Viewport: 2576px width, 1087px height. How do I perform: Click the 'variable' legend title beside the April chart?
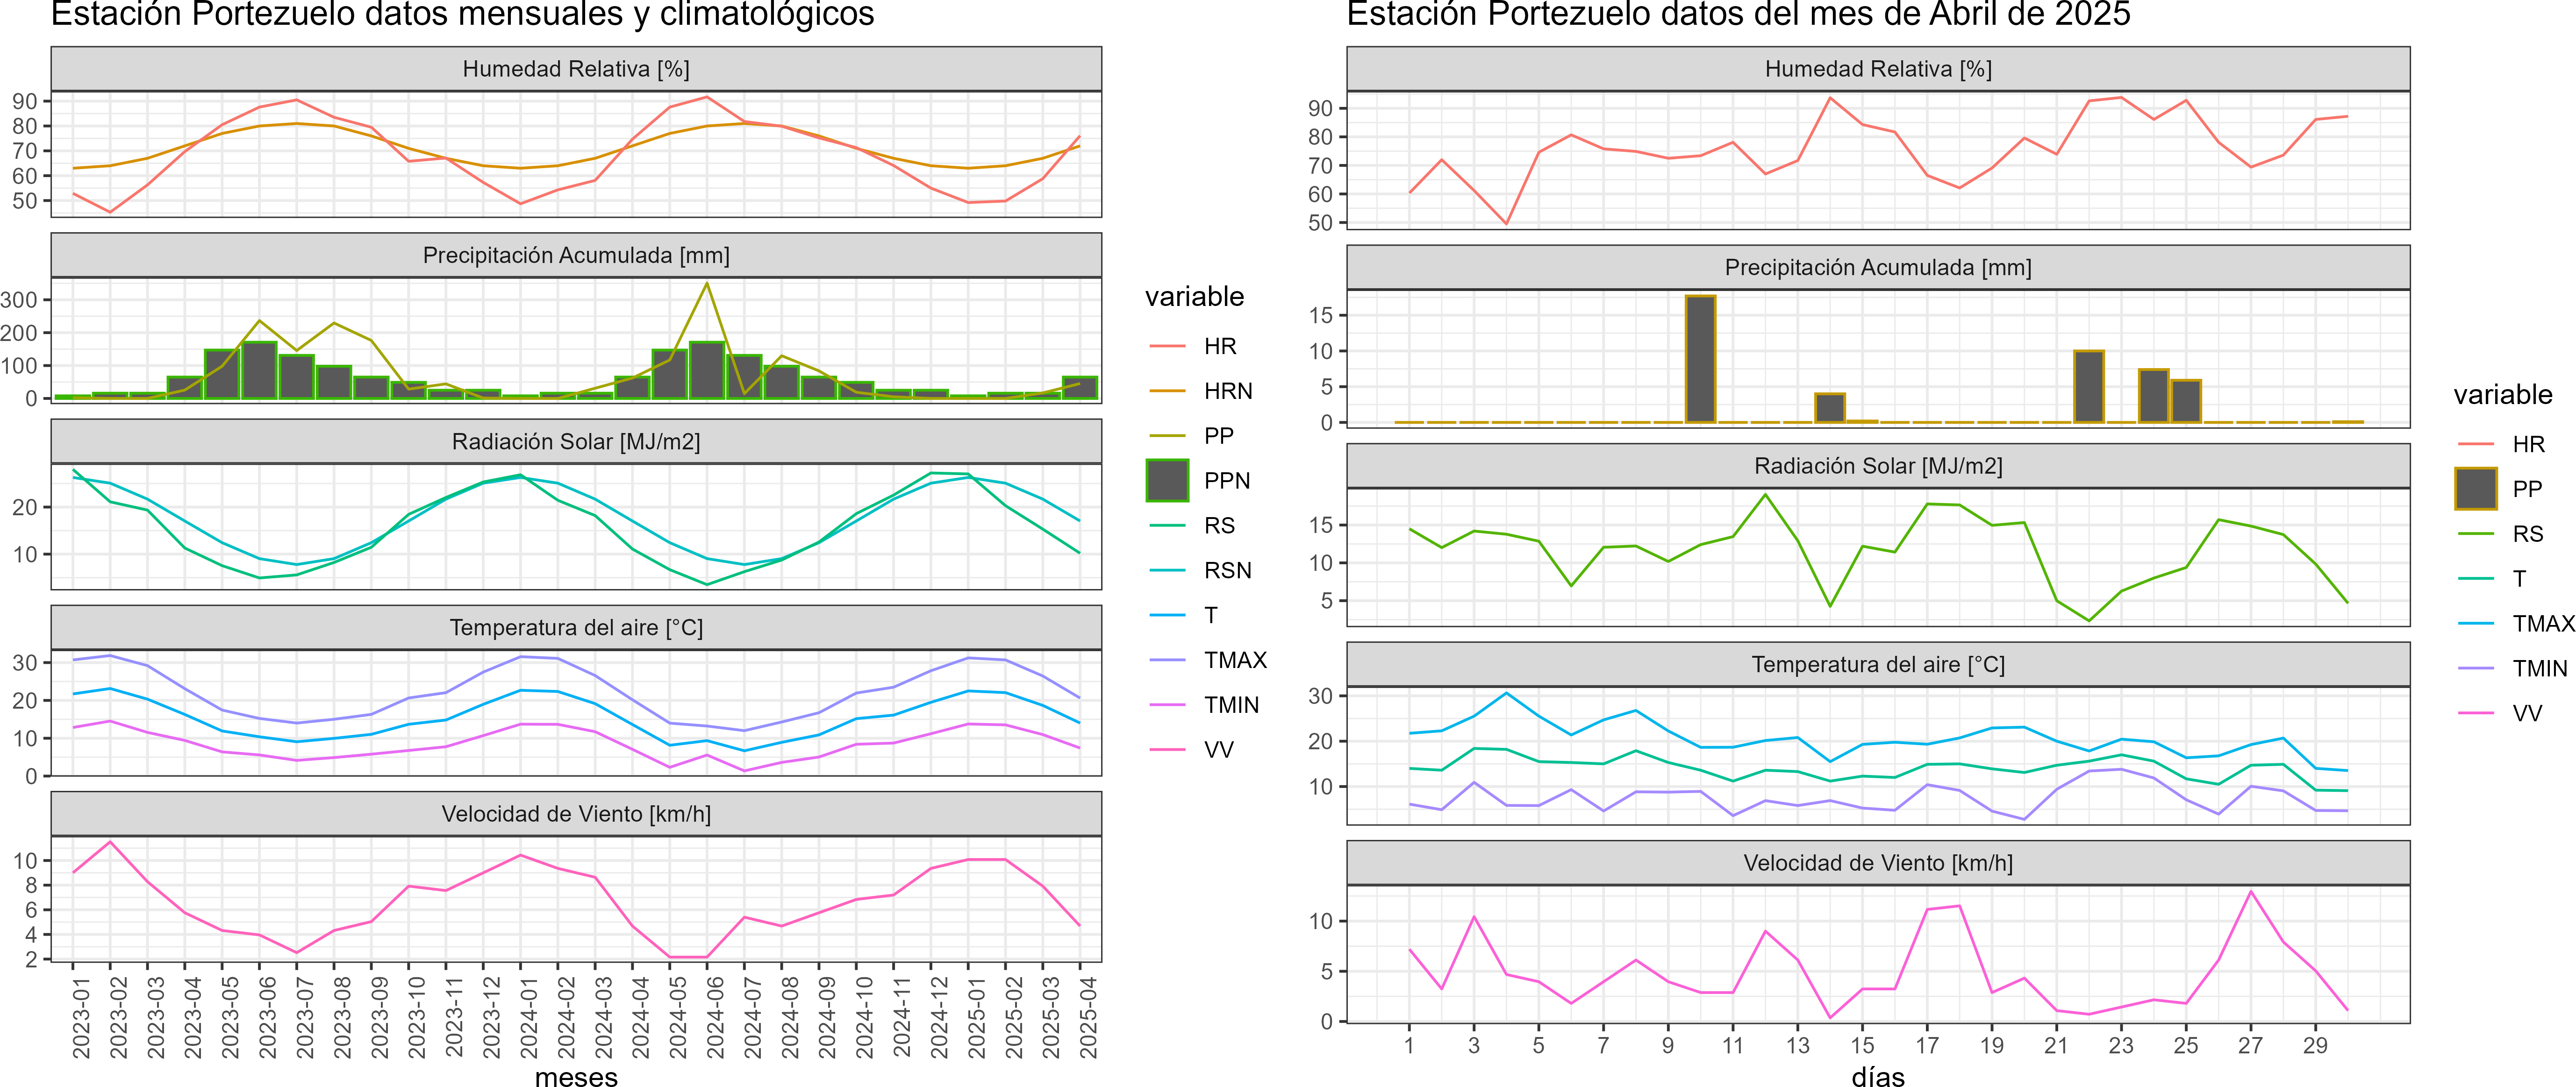tap(2503, 395)
